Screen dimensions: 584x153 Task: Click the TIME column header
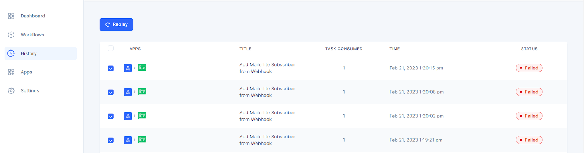395,49
